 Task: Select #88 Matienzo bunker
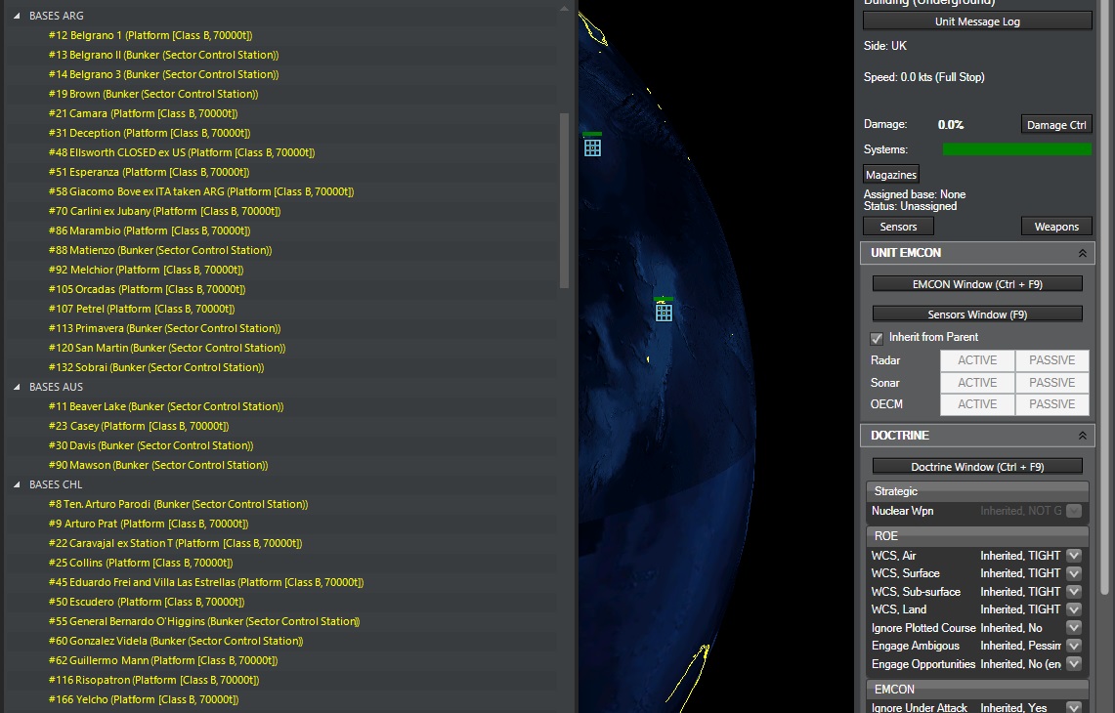(160, 250)
